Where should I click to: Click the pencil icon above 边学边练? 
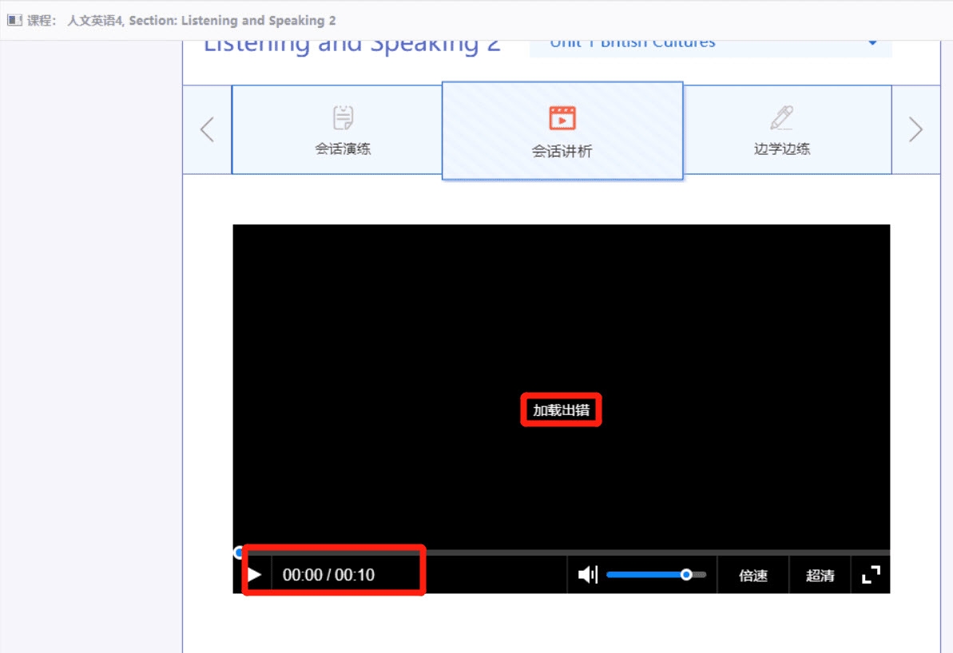pyautogui.click(x=781, y=118)
